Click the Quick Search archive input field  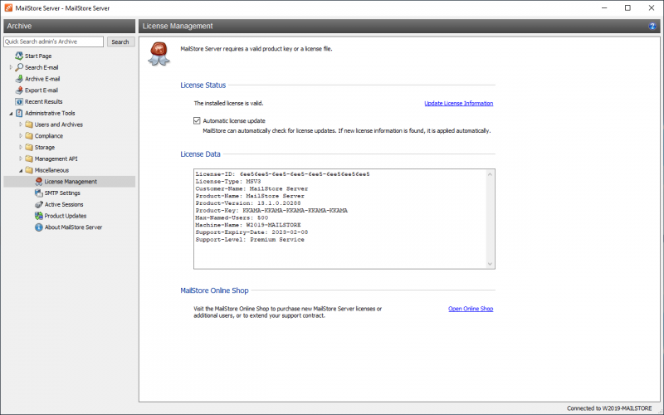coord(53,41)
